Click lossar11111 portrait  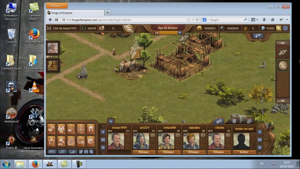coord(116,141)
